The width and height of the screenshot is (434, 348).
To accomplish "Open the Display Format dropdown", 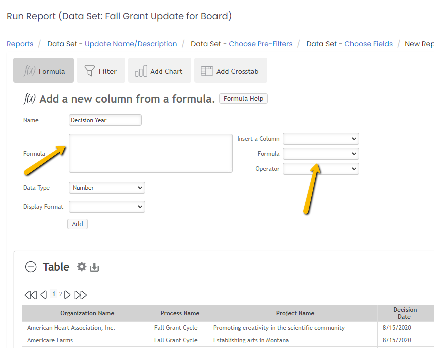I will pyautogui.click(x=107, y=207).
